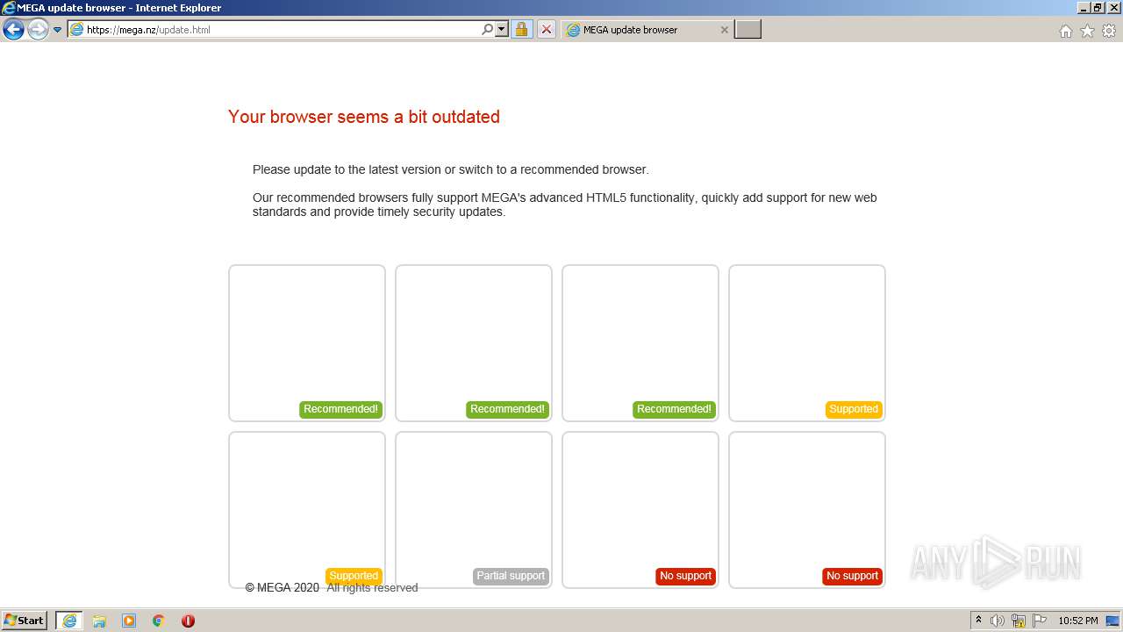Click the Partial support browser badge

(511, 576)
